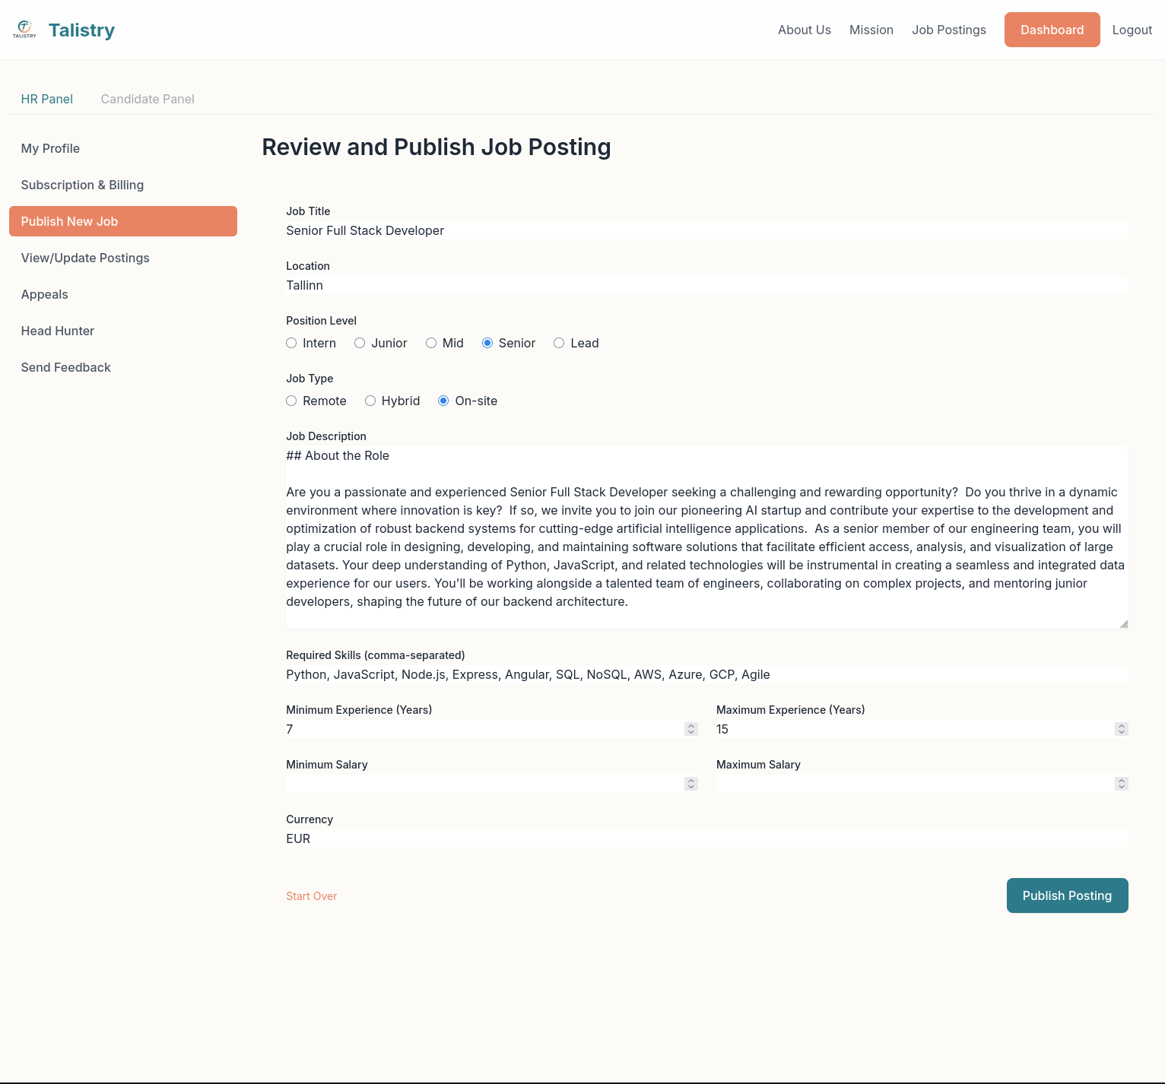
Task: Click the Maximum Experience stepper arrows
Action: pos(1121,729)
